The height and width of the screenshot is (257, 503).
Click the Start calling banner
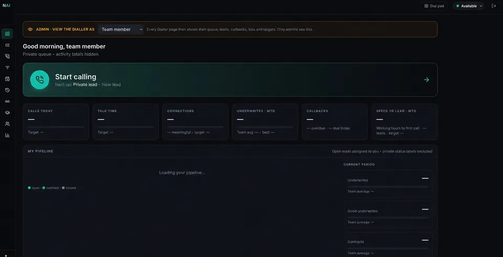[230, 80]
